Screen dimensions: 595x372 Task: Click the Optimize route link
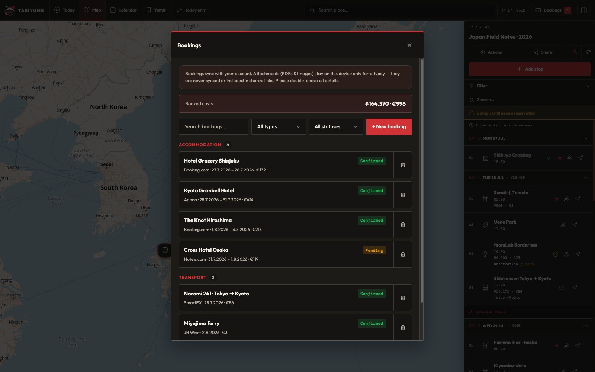(x=487, y=312)
